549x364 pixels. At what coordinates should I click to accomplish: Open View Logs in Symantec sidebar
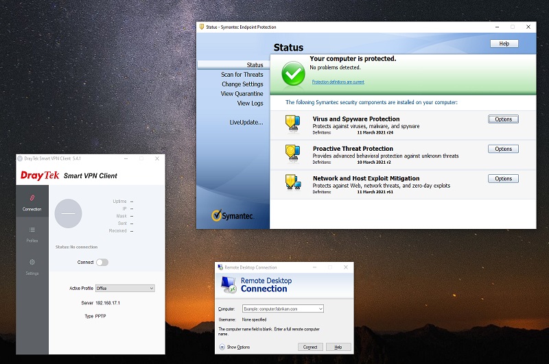click(x=250, y=103)
